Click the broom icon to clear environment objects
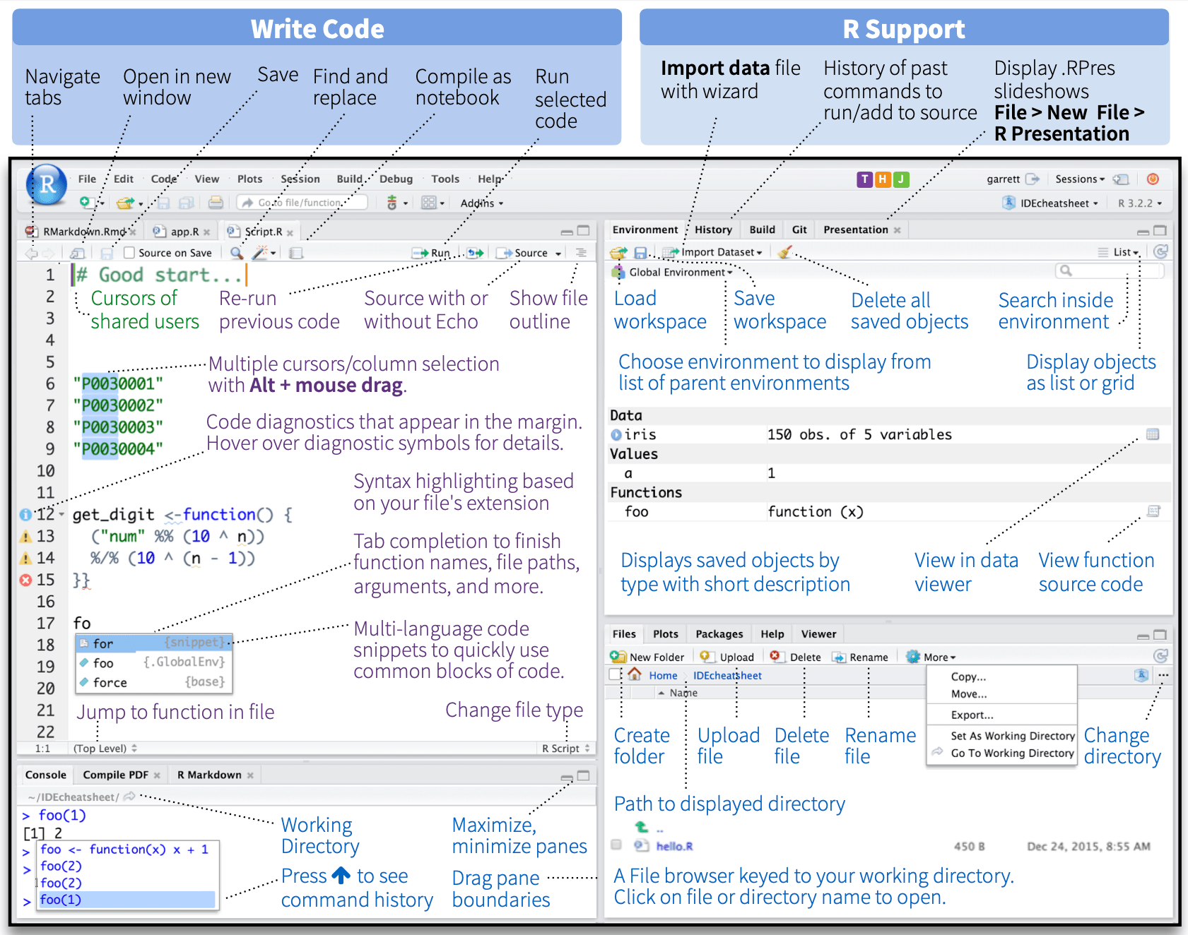 (784, 252)
